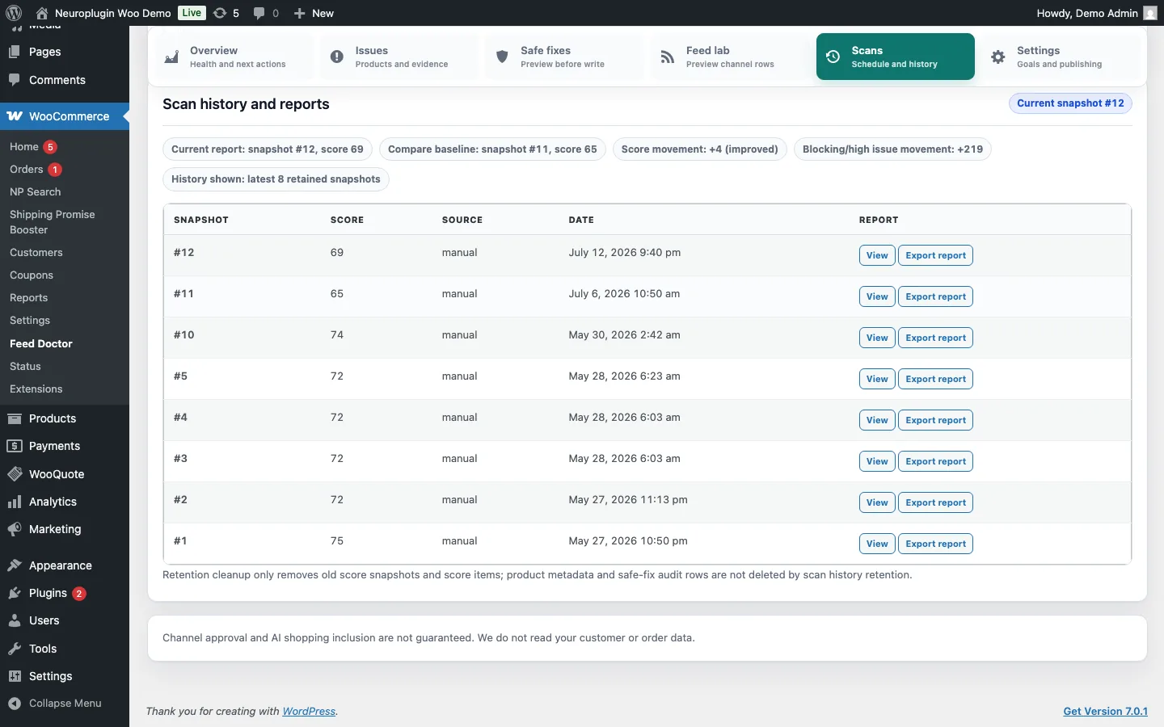Click the Collapse Menu arrow icon
The image size is (1164, 727).
(15, 704)
